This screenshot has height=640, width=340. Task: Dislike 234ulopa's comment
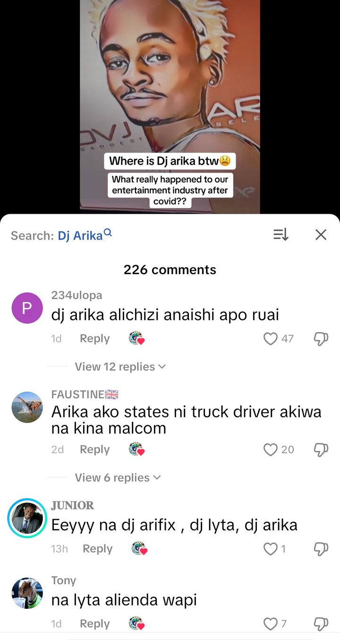pyautogui.click(x=321, y=339)
